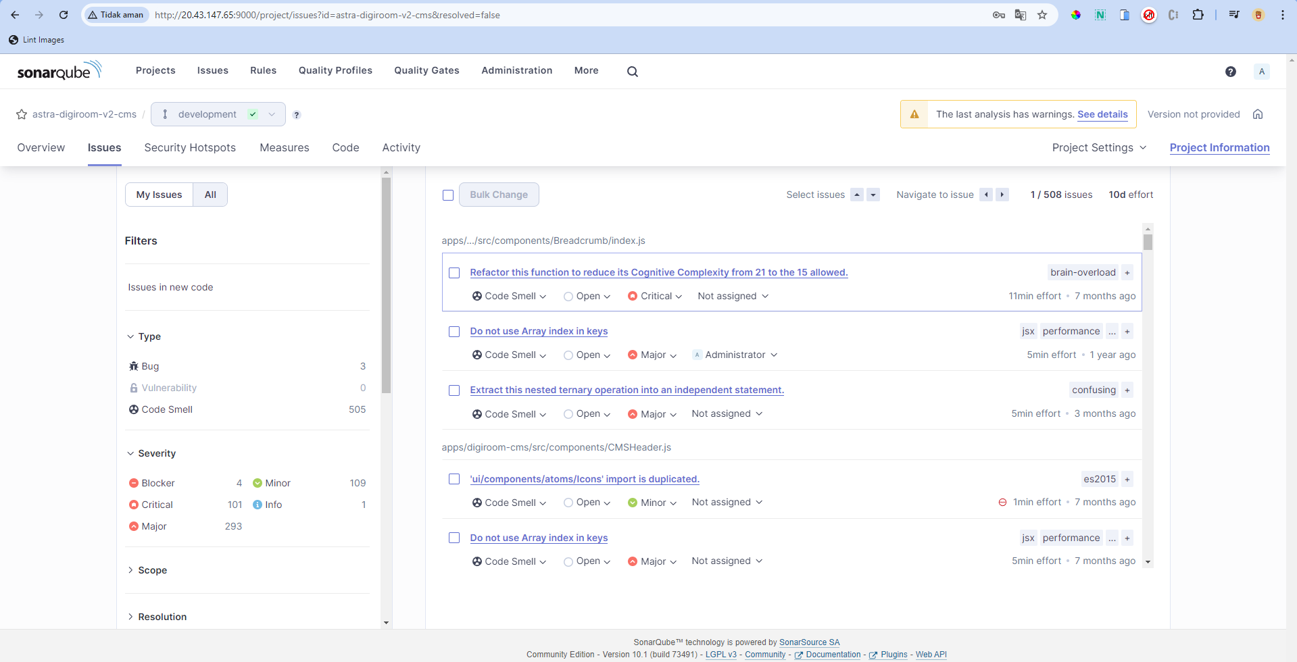Open Chrome three-dot menu
The image size is (1297, 662).
[x=1283, y=15]
